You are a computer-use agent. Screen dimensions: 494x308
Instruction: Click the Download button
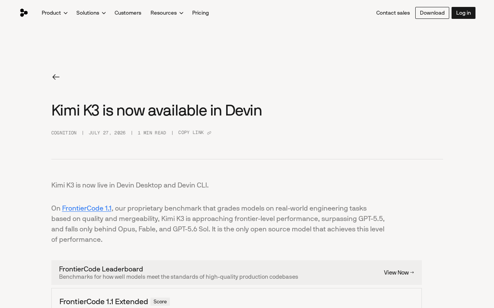(x=432, y=13)
